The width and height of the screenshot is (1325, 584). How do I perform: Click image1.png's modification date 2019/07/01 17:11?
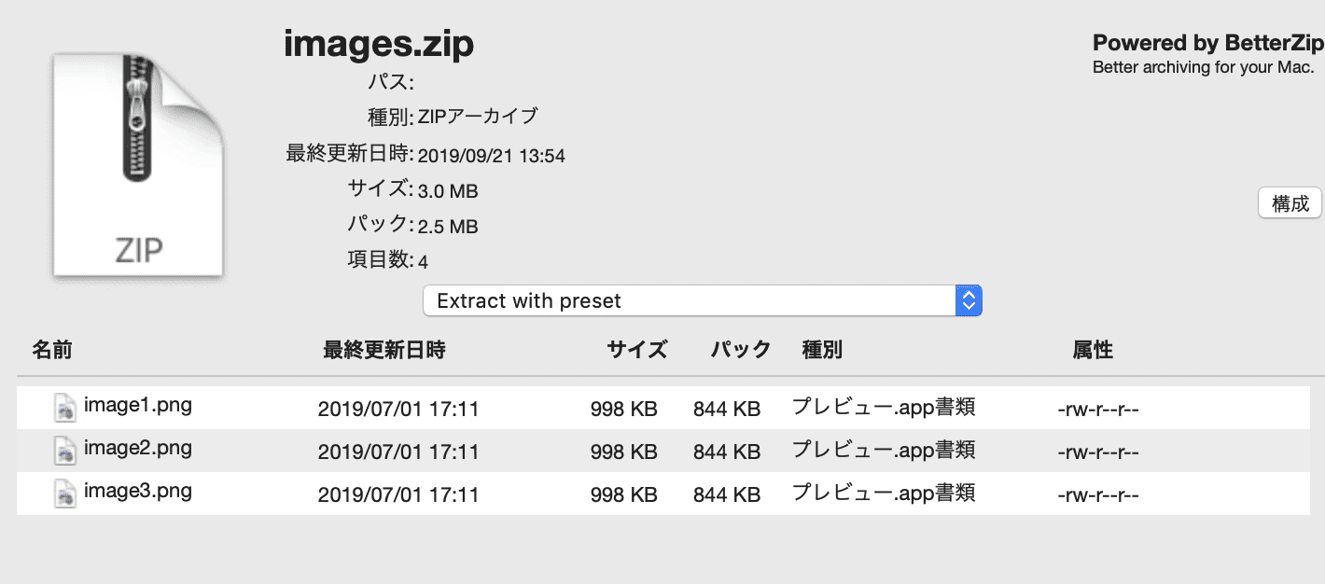pos(398,410)
